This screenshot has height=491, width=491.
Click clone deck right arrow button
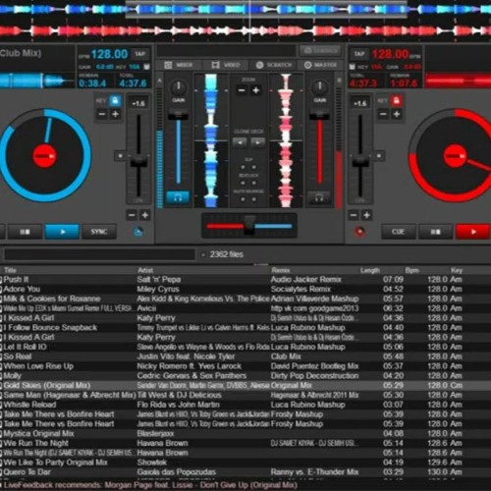[x=258, y=142]
